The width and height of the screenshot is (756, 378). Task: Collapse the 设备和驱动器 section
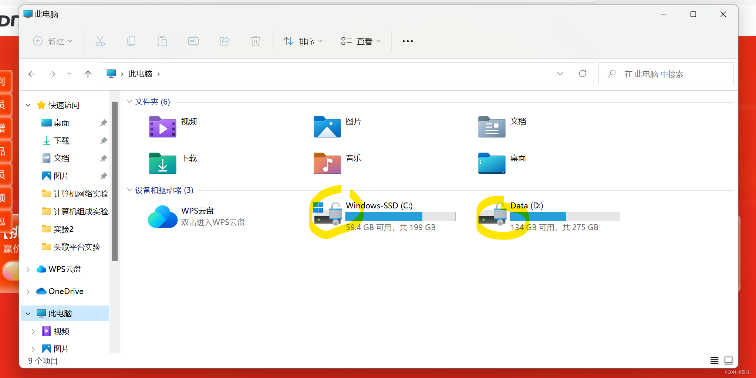tap(129, 190)
